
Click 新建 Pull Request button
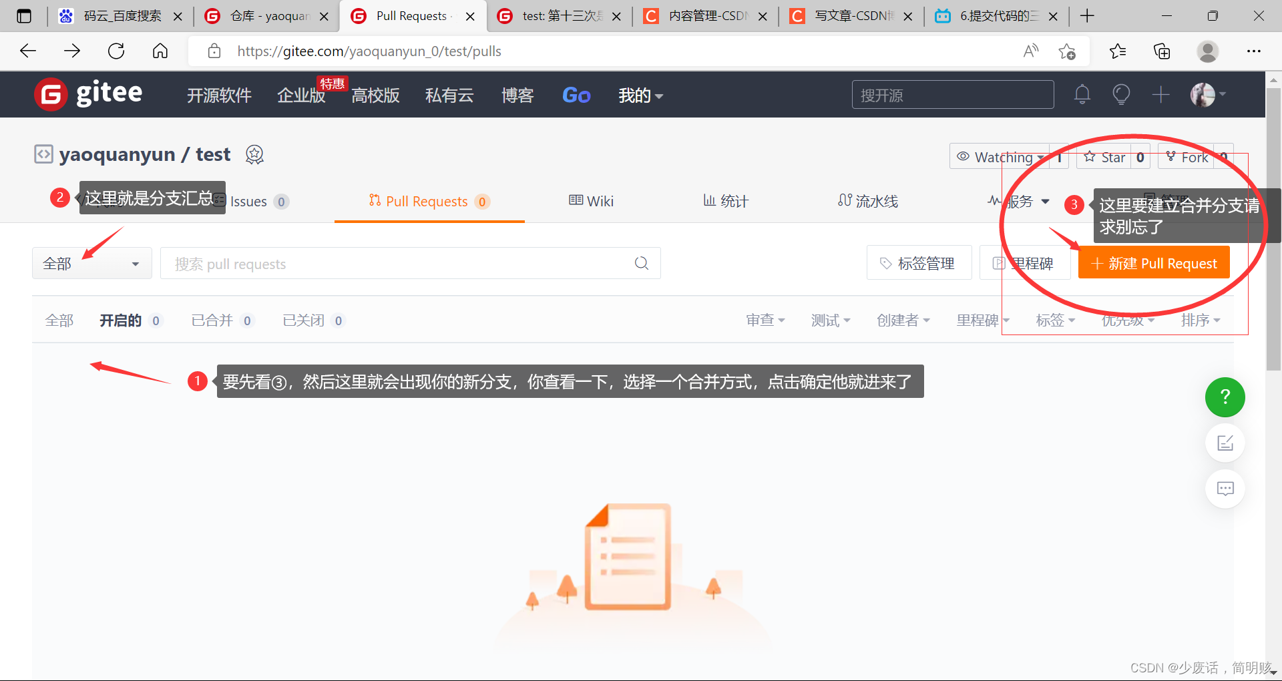[1154, 263]
